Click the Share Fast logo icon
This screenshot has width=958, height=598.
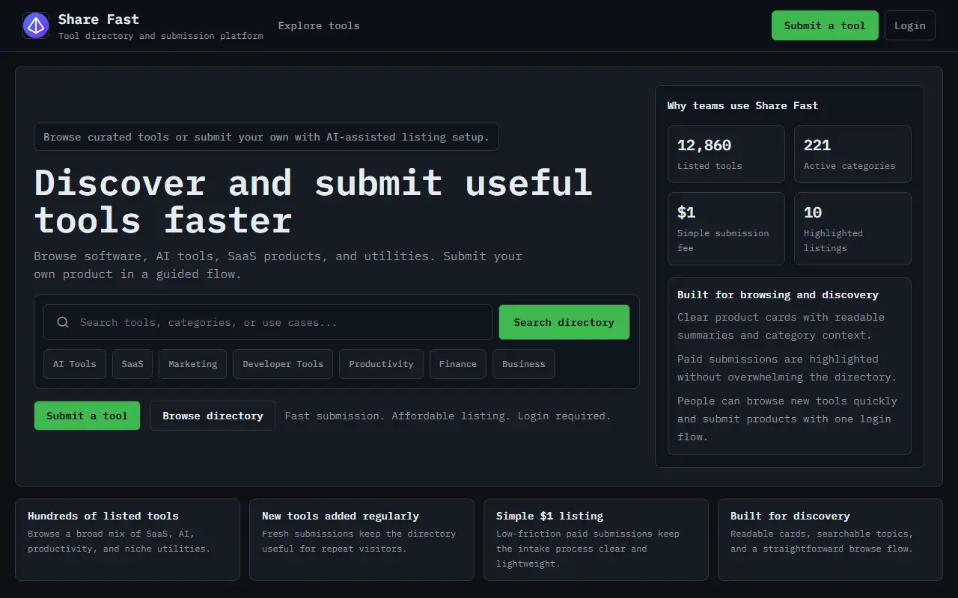click(x=36, y=25)
